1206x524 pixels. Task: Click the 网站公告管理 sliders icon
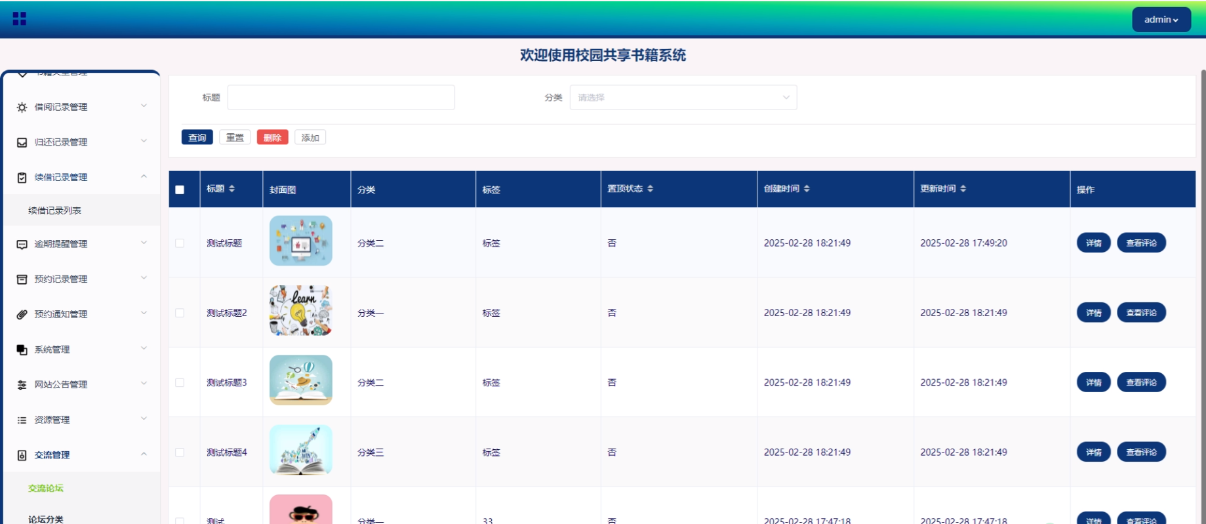[x=22, y=385]
